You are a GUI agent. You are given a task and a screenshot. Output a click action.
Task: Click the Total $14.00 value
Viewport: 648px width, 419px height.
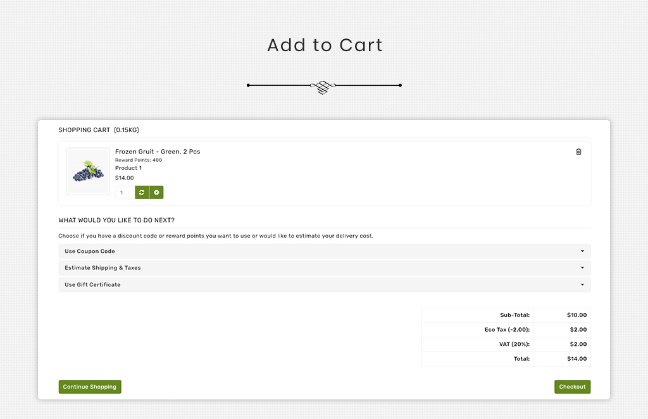[x=576, y=359]
